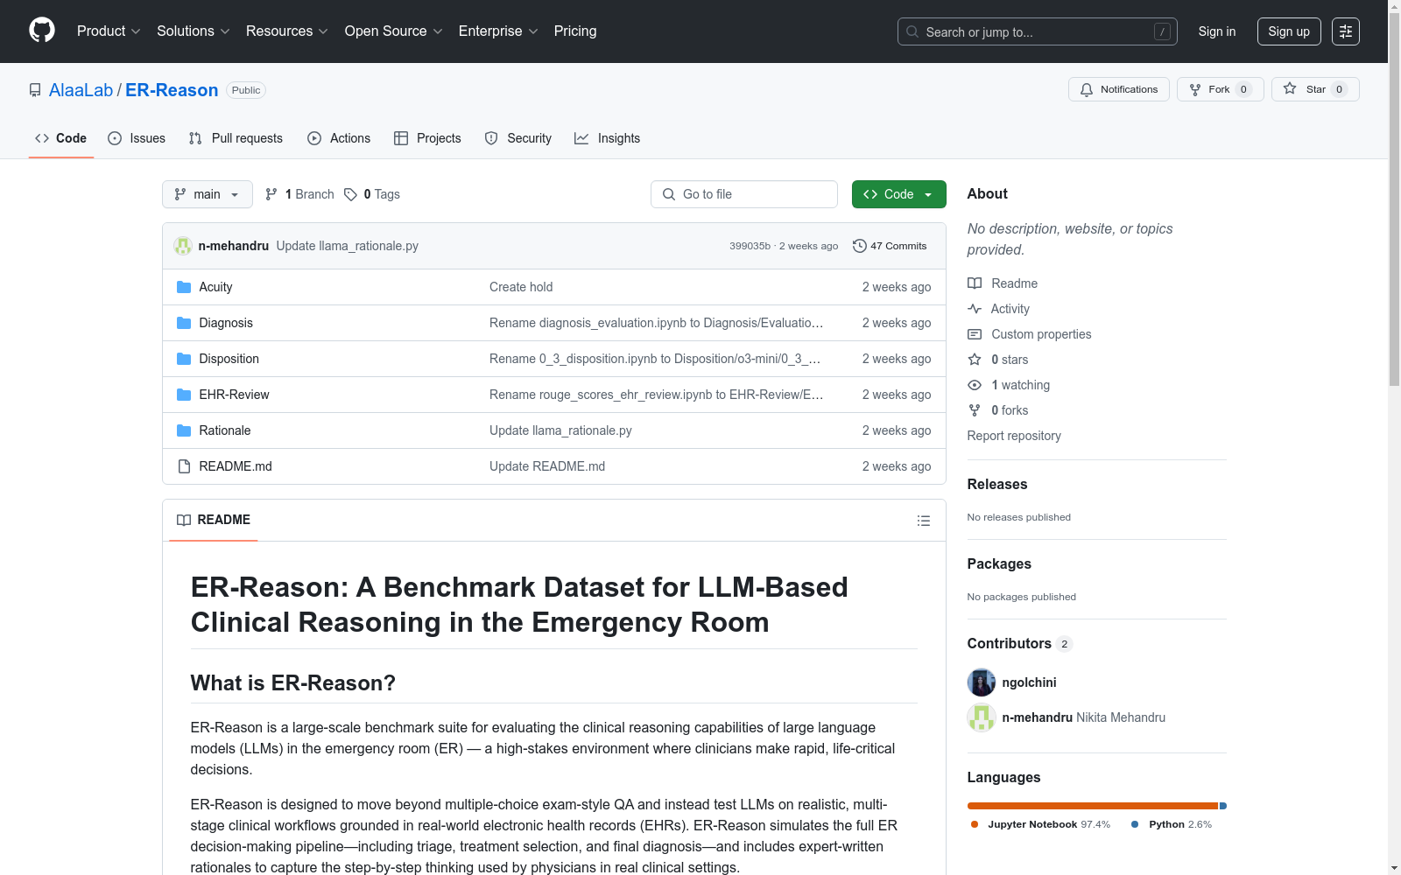Click the EHR-Review folder icon
This screenshot has height=875, width=1401.
point(184,395)
